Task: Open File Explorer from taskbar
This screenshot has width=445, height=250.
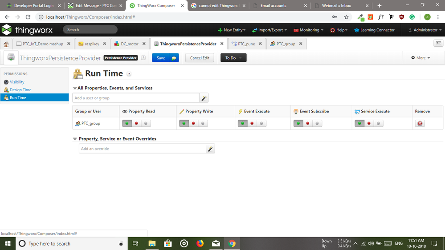Action: click(x=152, y=243)
